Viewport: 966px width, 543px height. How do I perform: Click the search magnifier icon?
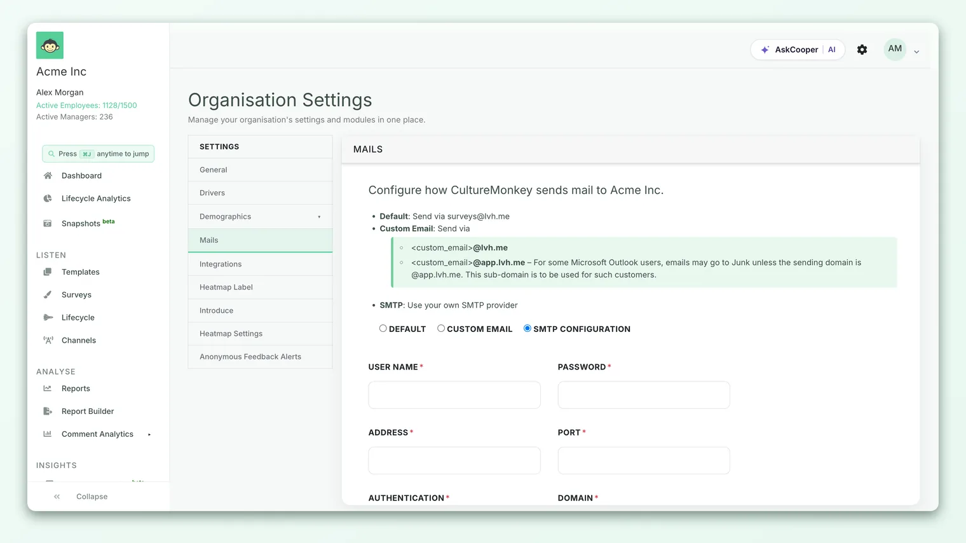pyautogui.click(x=51, y=154)
